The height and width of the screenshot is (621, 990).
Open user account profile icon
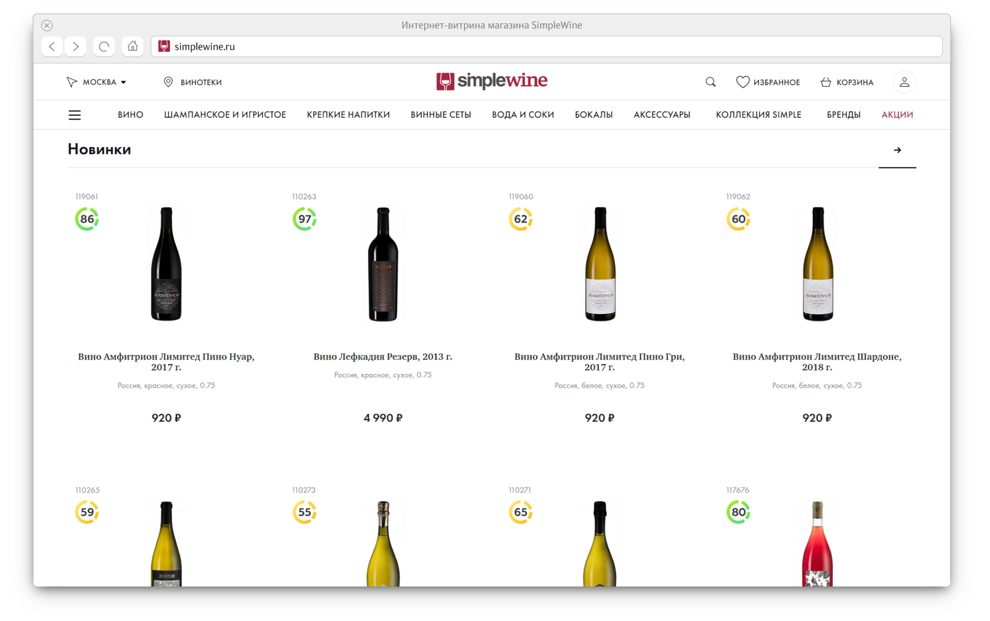tap(904, 82)
